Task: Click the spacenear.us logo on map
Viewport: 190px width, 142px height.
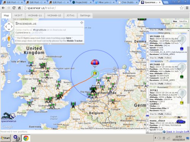Action: click(x=9, y=117)
